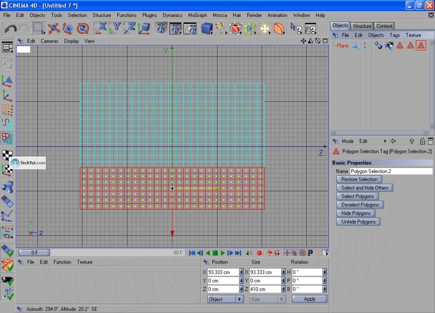Click the Undo arrow icon
Screen dimensions: 435x313
pyautogui.click(x=11, y=29)
